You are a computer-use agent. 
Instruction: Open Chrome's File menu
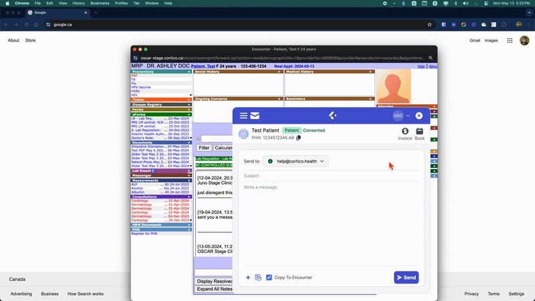37,3
